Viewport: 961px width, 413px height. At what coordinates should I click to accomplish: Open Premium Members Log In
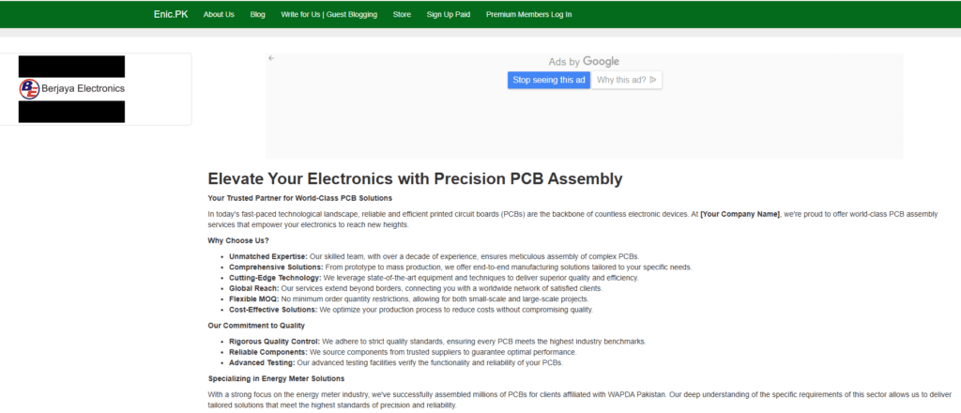(x=528, y=15)
